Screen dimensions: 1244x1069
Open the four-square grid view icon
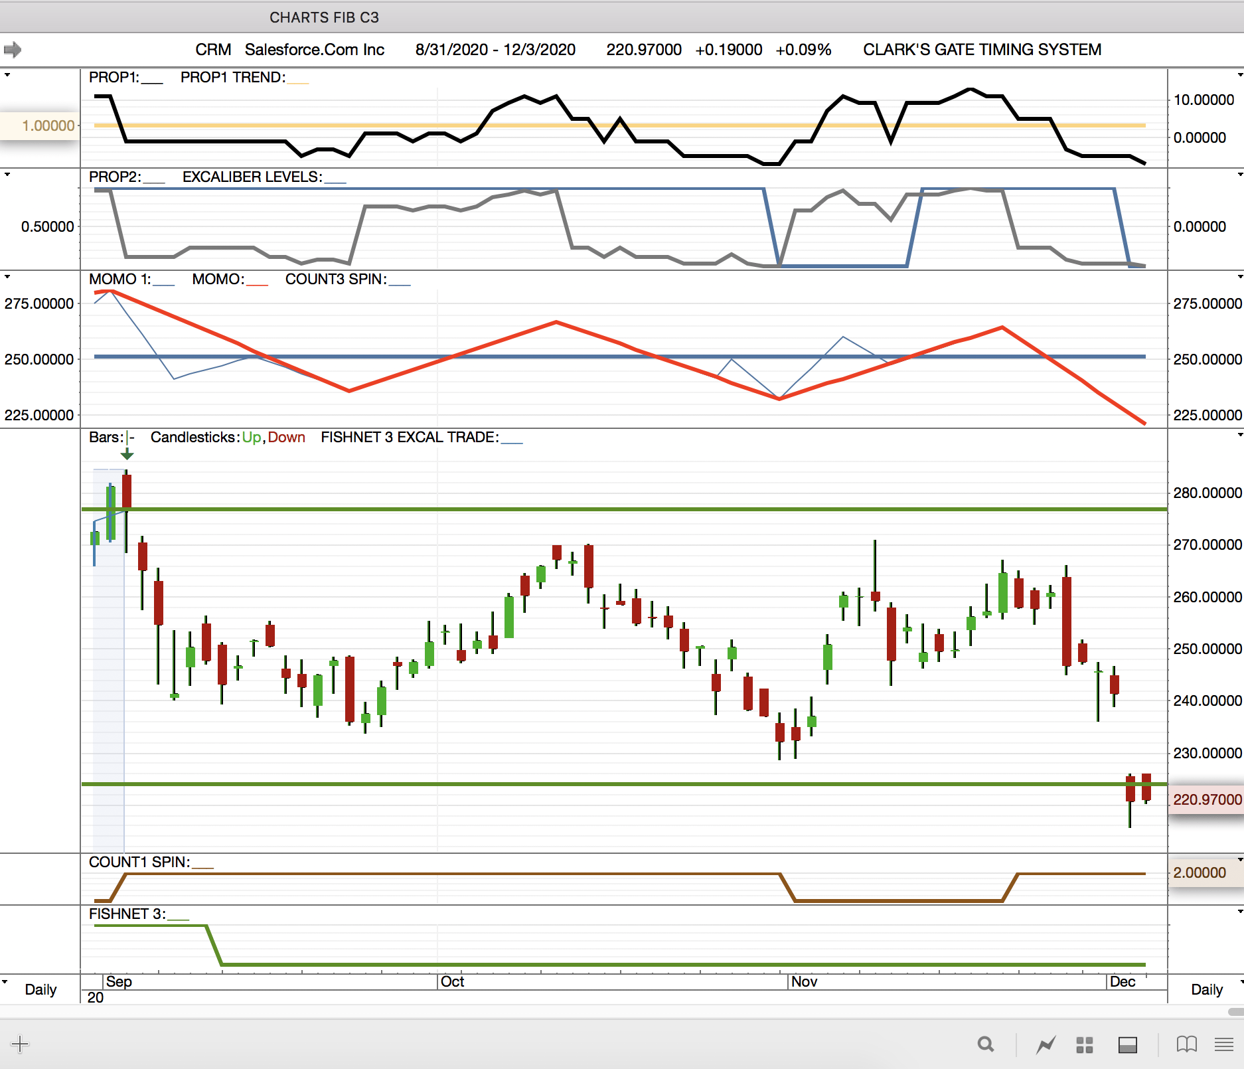1085,1045
